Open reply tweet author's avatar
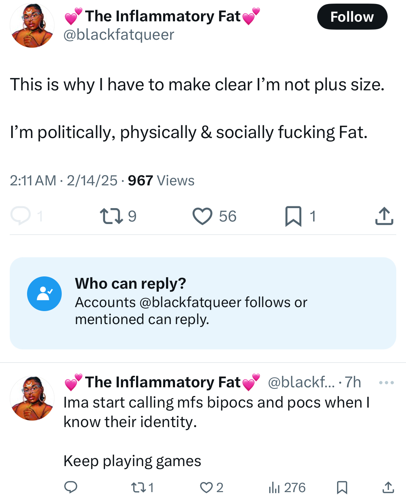The height and width of the screenshot is (495, 406). click(x=32, y=399)
